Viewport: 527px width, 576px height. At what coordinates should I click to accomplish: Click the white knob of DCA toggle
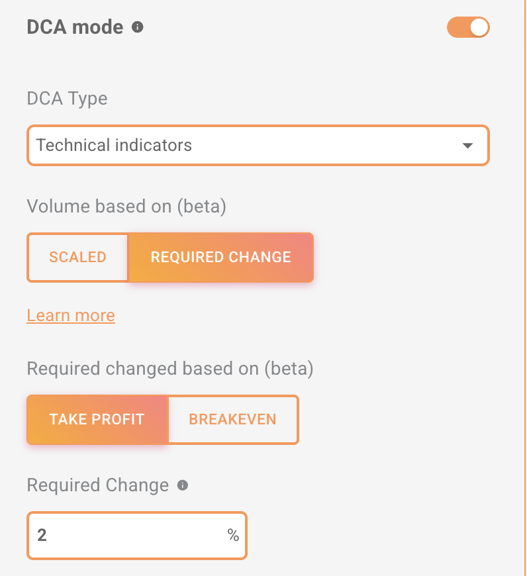[x=479, y=27]
